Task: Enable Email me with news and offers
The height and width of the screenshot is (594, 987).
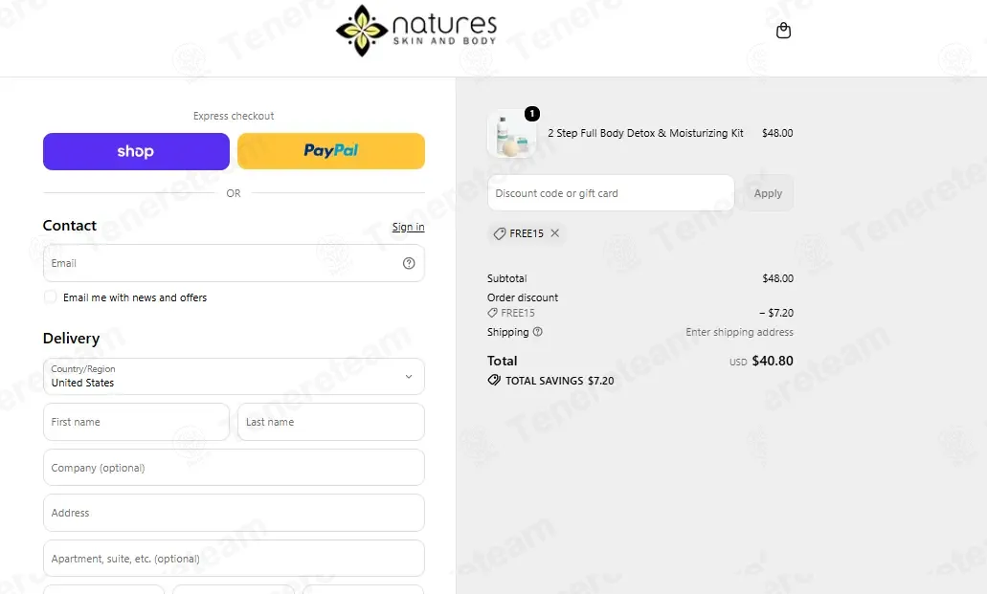Action: click(50, 297)
